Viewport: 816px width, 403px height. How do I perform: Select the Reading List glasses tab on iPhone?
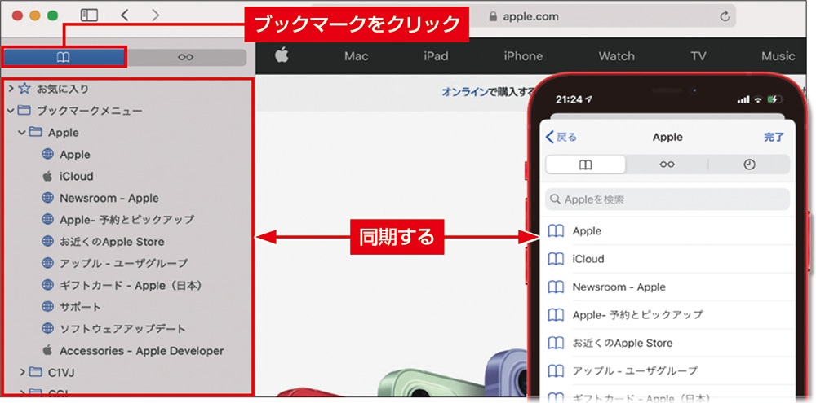click(x=667, y=164)
